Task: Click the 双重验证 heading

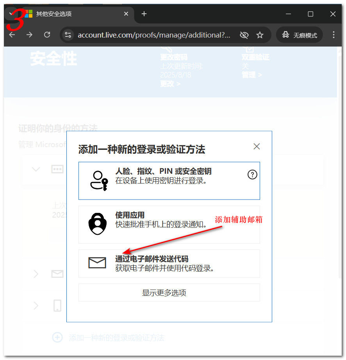Action: (255, 57)
